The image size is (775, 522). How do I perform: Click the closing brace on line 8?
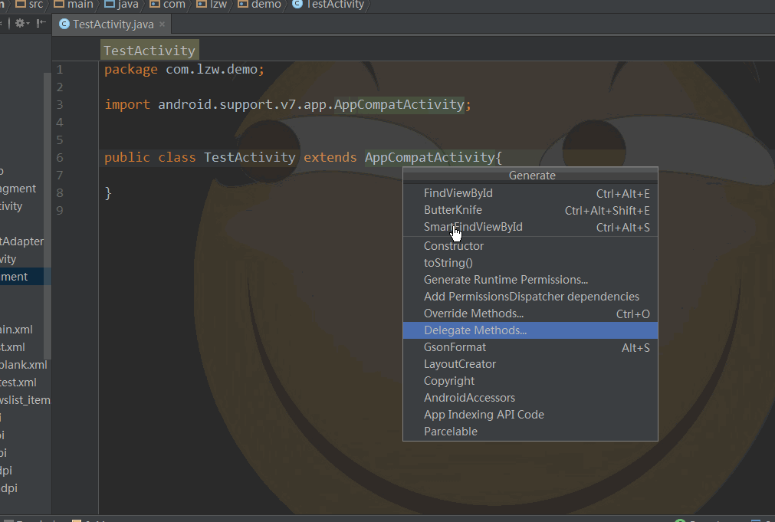[108, 193]
